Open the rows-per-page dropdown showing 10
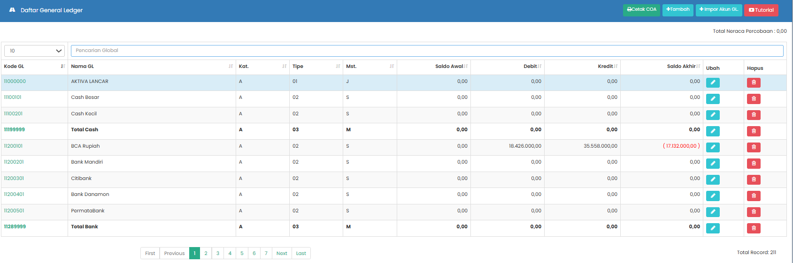This screenshot has height=263, width=793. coord(34,51)
